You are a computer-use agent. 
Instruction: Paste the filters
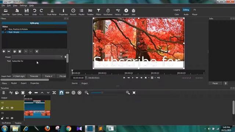(x=20, y=51)
